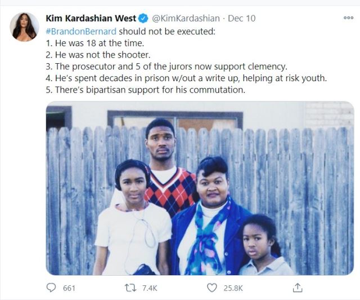Retweet this post via the arrows icon
The height and width of the screenshot is (300, 360).
tap(130, 288)
